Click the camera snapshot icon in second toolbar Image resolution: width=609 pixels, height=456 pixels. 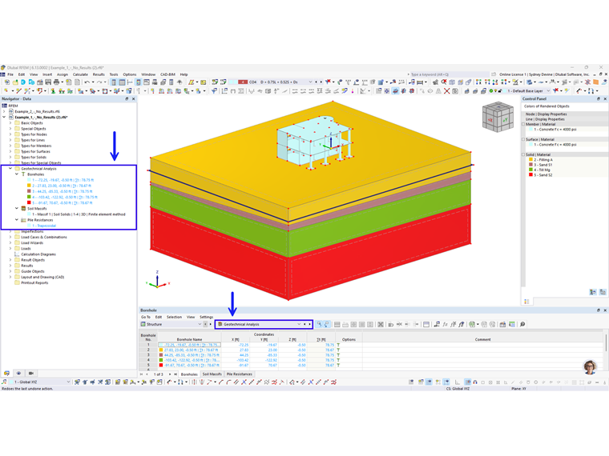(x=455, y=91)
